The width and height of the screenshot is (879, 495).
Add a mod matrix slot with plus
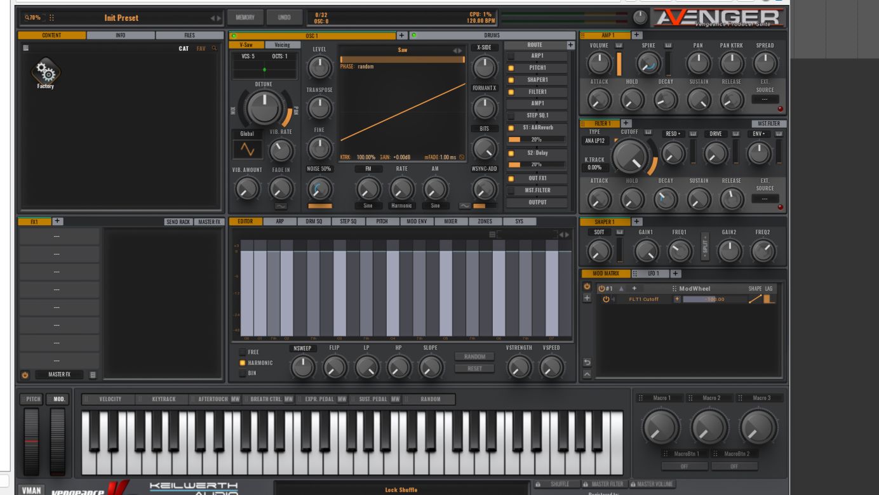(587, 298)
